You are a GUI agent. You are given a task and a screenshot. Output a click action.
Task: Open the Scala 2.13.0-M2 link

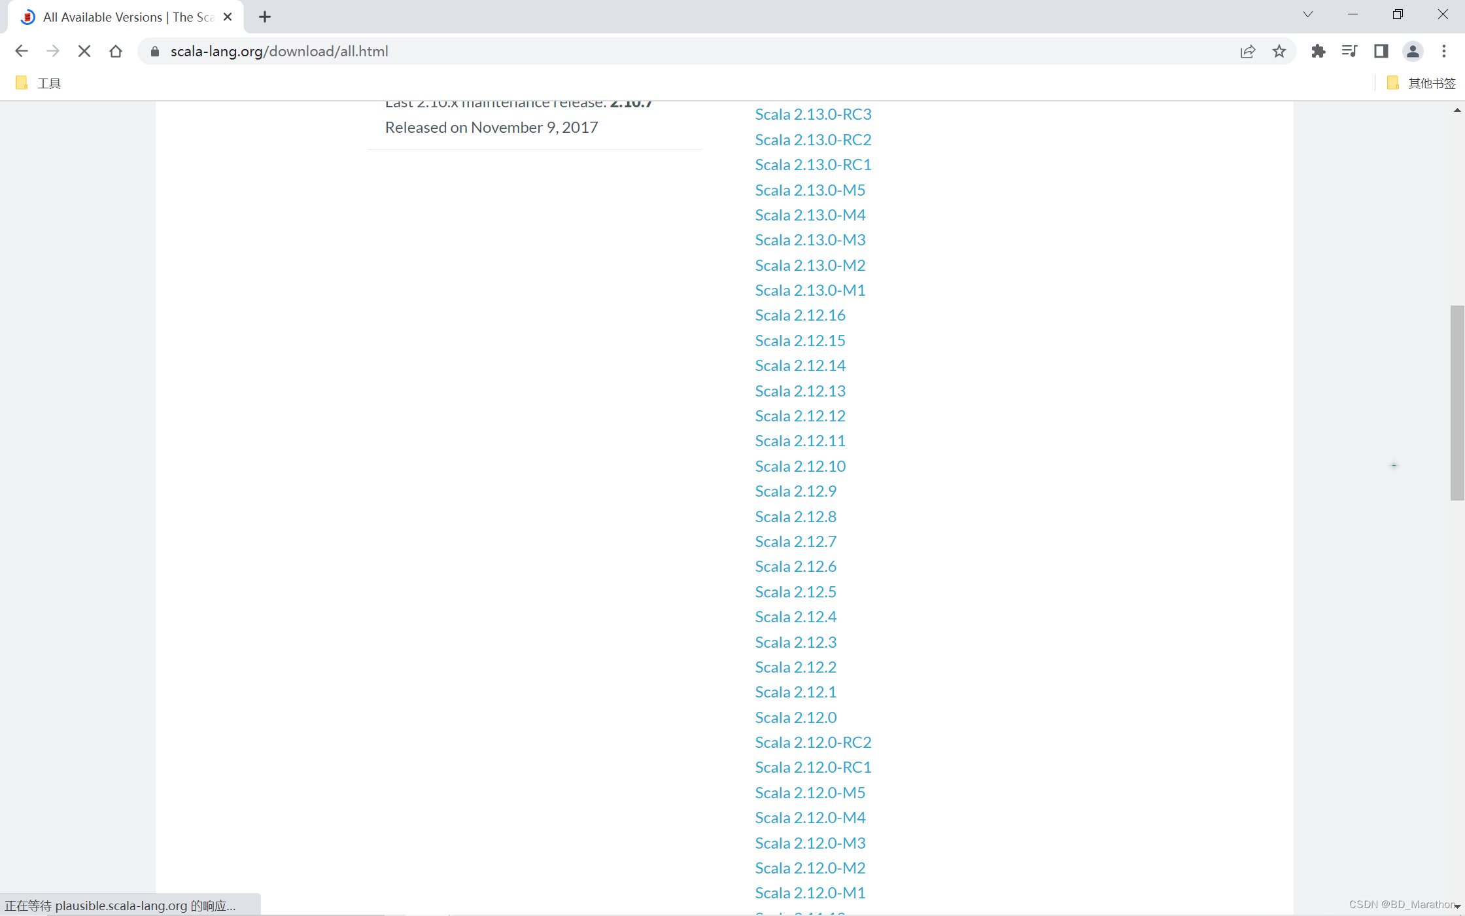[x=810, y=265]
